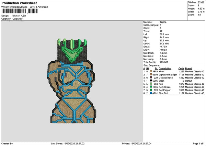Select the Width value '2.79 in'
This screenshot has width=206, height=146.
201,12
